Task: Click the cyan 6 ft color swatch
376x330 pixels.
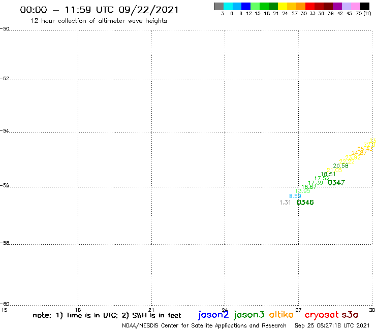Action: click(x=228, y=6)
